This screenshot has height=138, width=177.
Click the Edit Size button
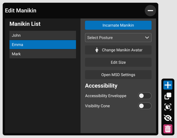(x=118, y=62)
